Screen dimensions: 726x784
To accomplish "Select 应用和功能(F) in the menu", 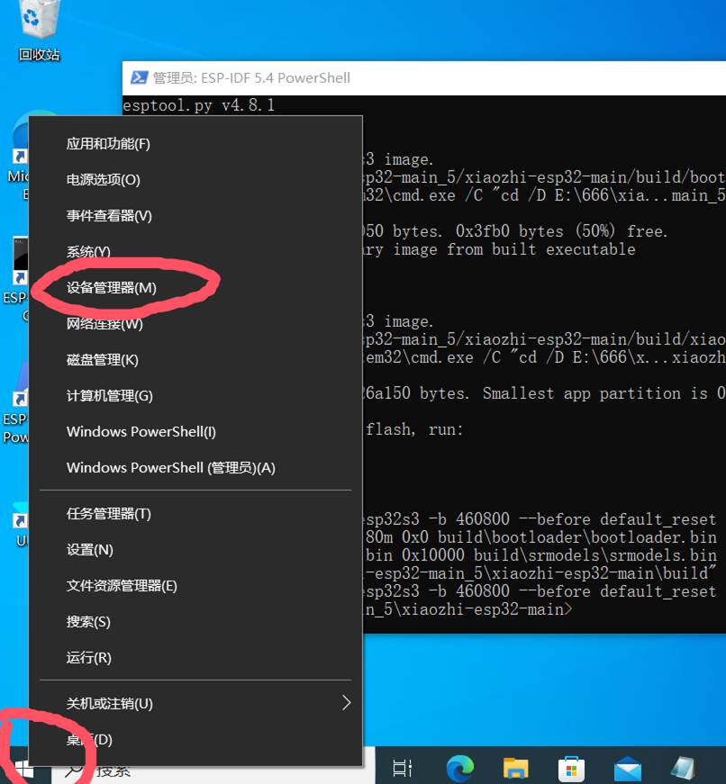I will (108, 143).
